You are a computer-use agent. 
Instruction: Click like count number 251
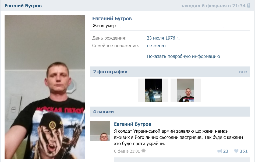[x=243, y=151]
